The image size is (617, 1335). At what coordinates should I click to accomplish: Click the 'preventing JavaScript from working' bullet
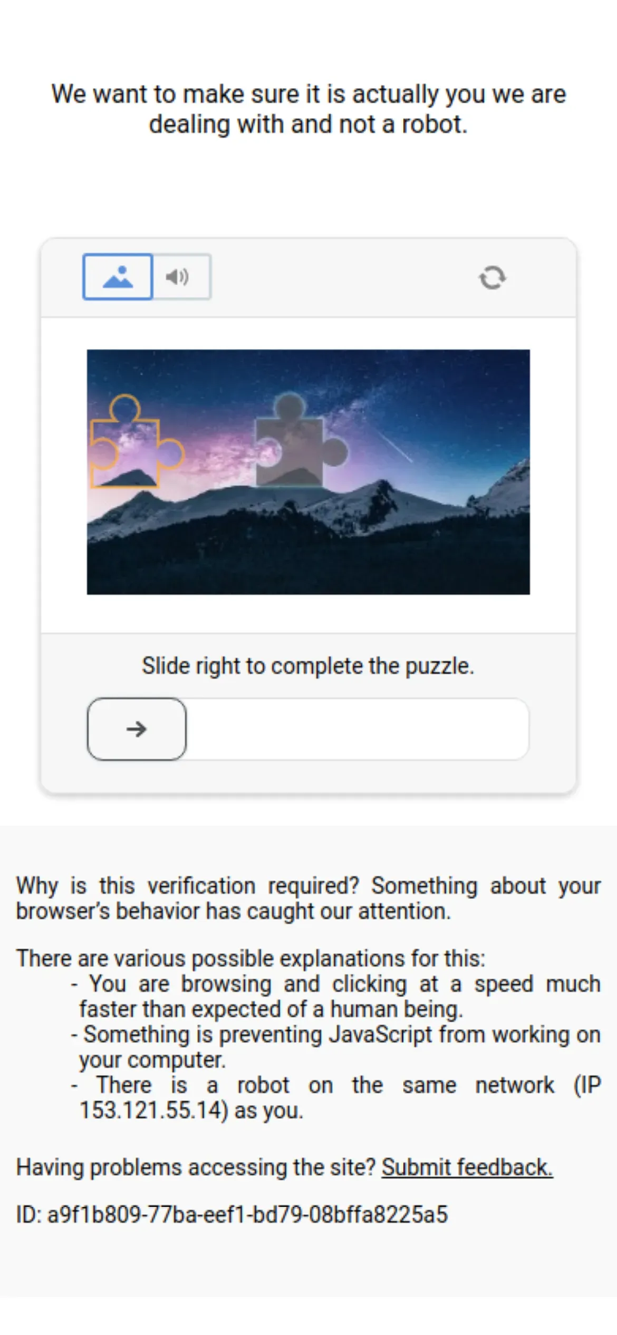(x=336, y=1047)
